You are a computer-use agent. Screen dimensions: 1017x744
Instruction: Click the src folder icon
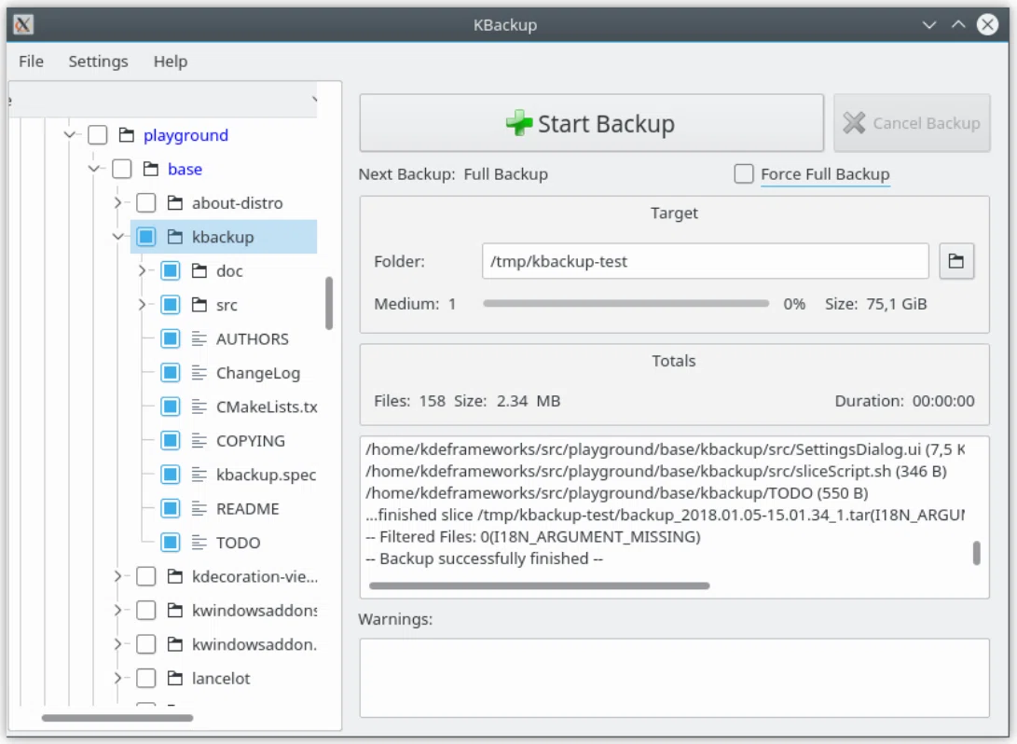pyautogui.click(x=199, y=305)
